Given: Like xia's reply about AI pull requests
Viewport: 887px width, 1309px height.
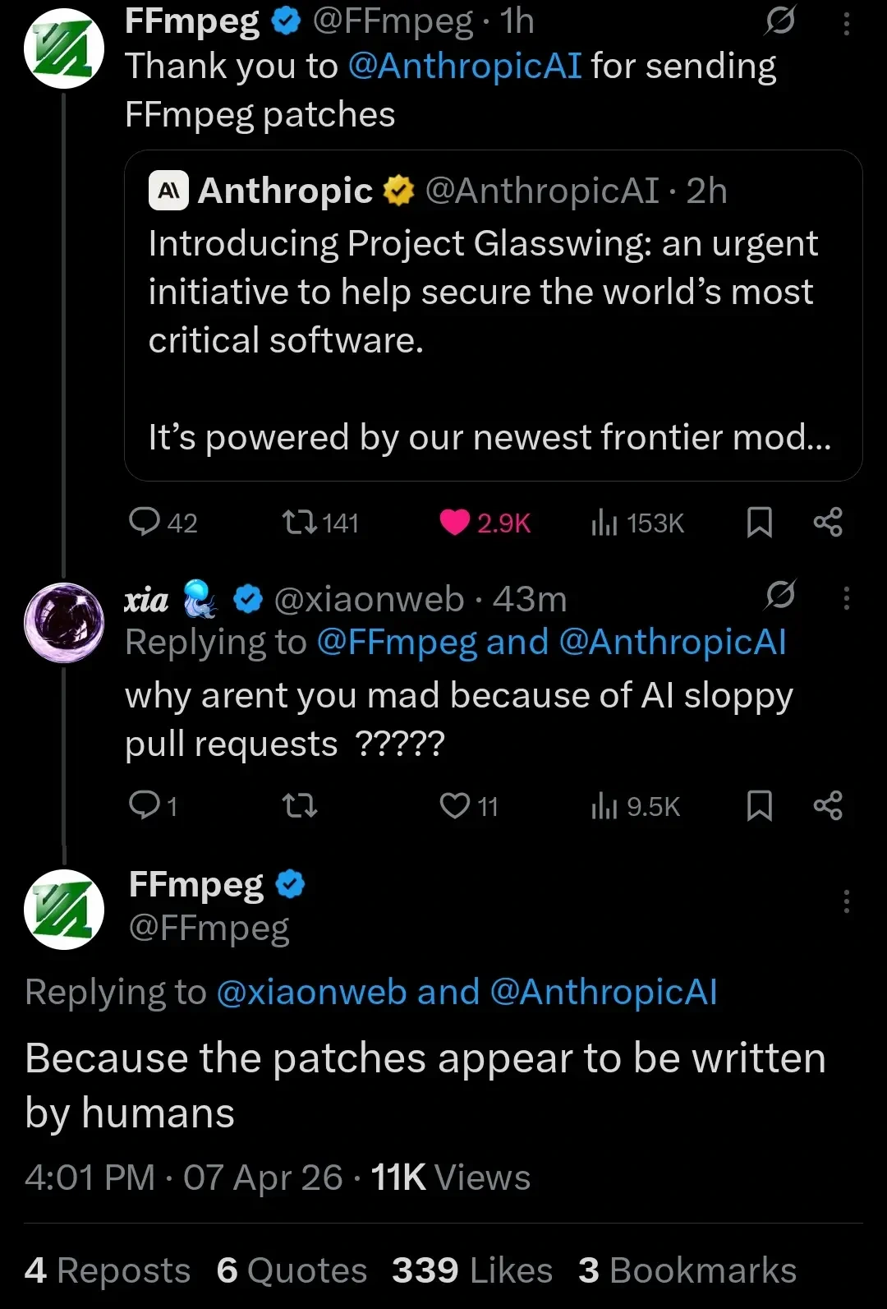Looking at the screenshot, I should (455, 805).
